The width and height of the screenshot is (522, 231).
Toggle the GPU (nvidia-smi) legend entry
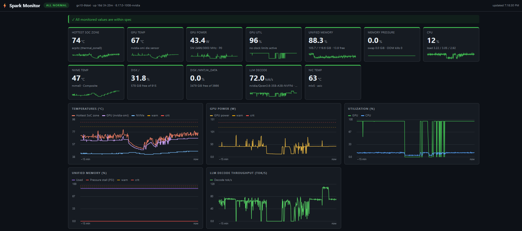115,115
